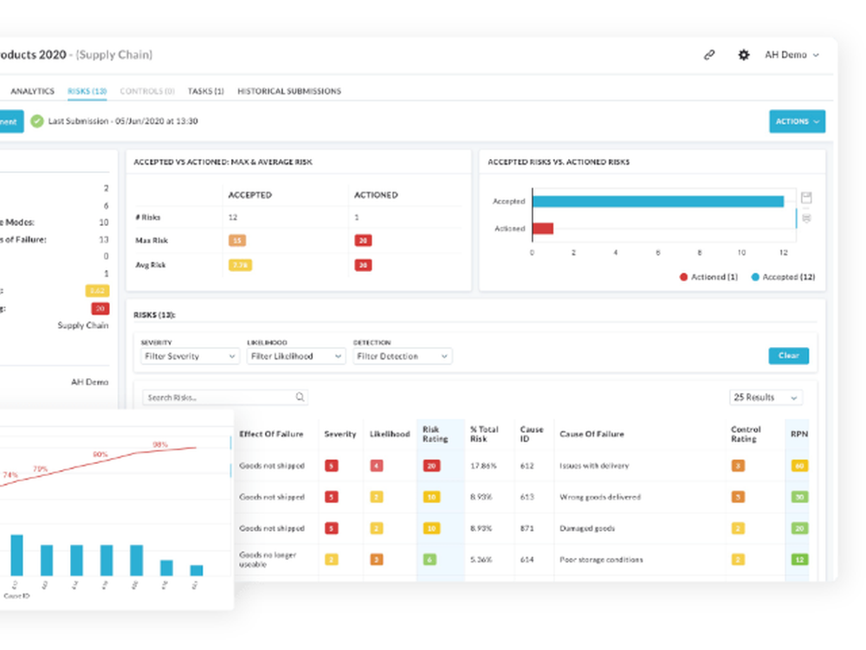Sort by Effect Of Failure column header
Image resolution: width=866 pixels, height=650 pixels.
click(271, 434)
